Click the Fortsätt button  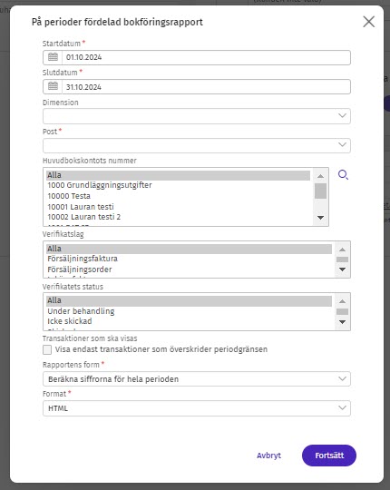coord(329,456)
